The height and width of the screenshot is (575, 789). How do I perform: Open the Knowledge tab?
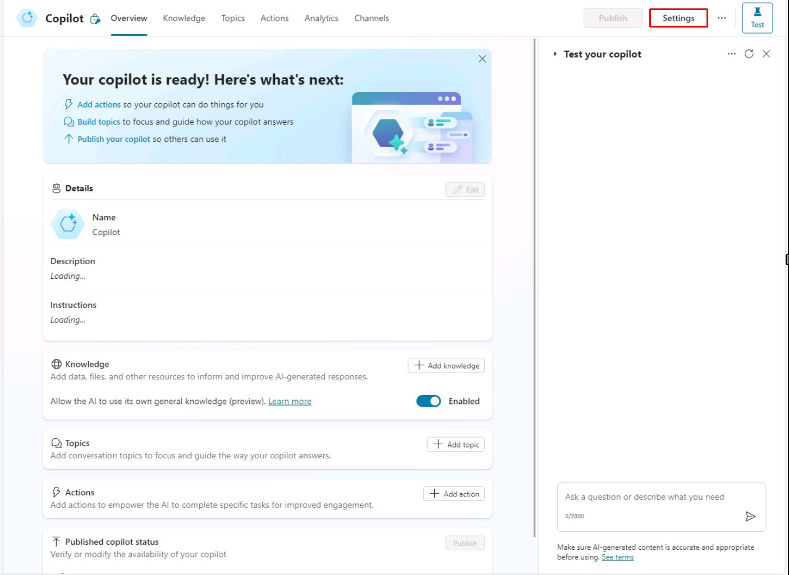click(184, 18)
